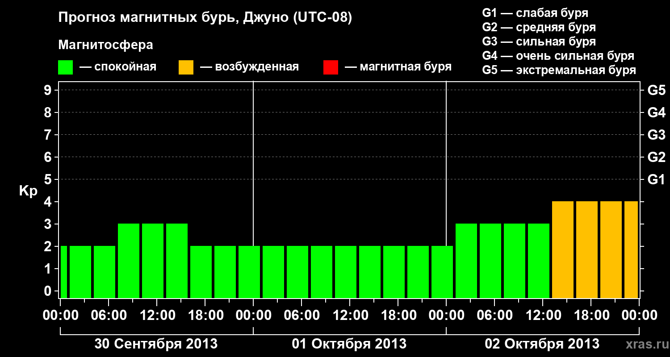Click the '01 Октября 2013' date label
670x357 pixels.
(x=349, y=344)
